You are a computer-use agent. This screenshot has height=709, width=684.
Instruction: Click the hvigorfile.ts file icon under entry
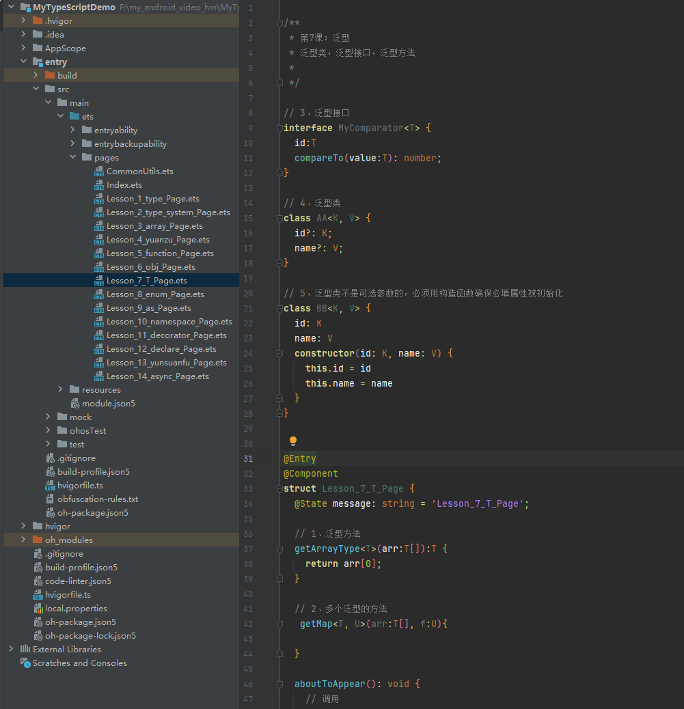tap(50, 485)
